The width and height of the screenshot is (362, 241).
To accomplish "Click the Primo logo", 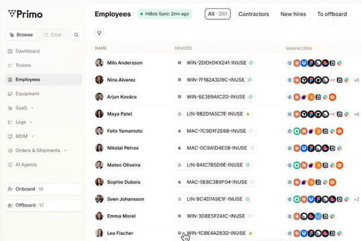I will pyautogui.click(x=25, y=14).
